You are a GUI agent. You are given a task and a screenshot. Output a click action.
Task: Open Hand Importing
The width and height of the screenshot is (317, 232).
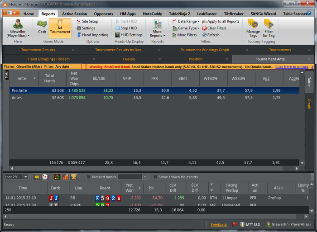point(93,35)
